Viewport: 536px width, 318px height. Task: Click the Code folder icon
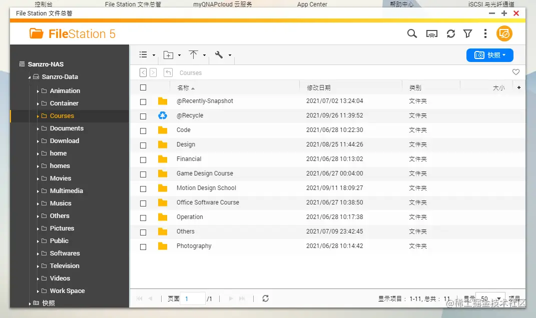163,130
